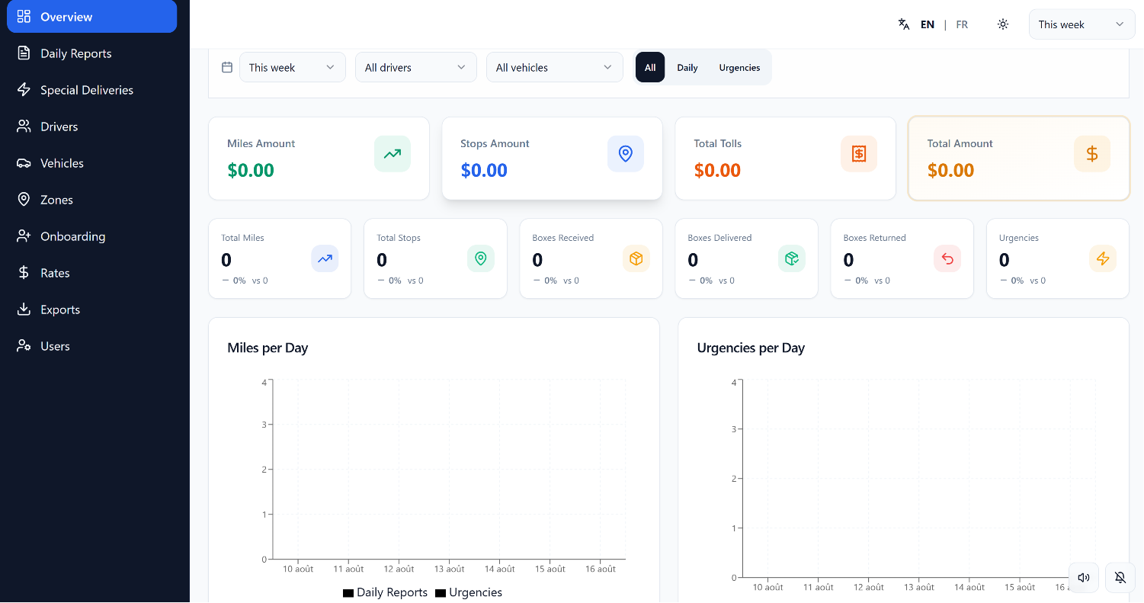
Task: Click the Vehicles car icon
Action: click(x=24, y=163)
